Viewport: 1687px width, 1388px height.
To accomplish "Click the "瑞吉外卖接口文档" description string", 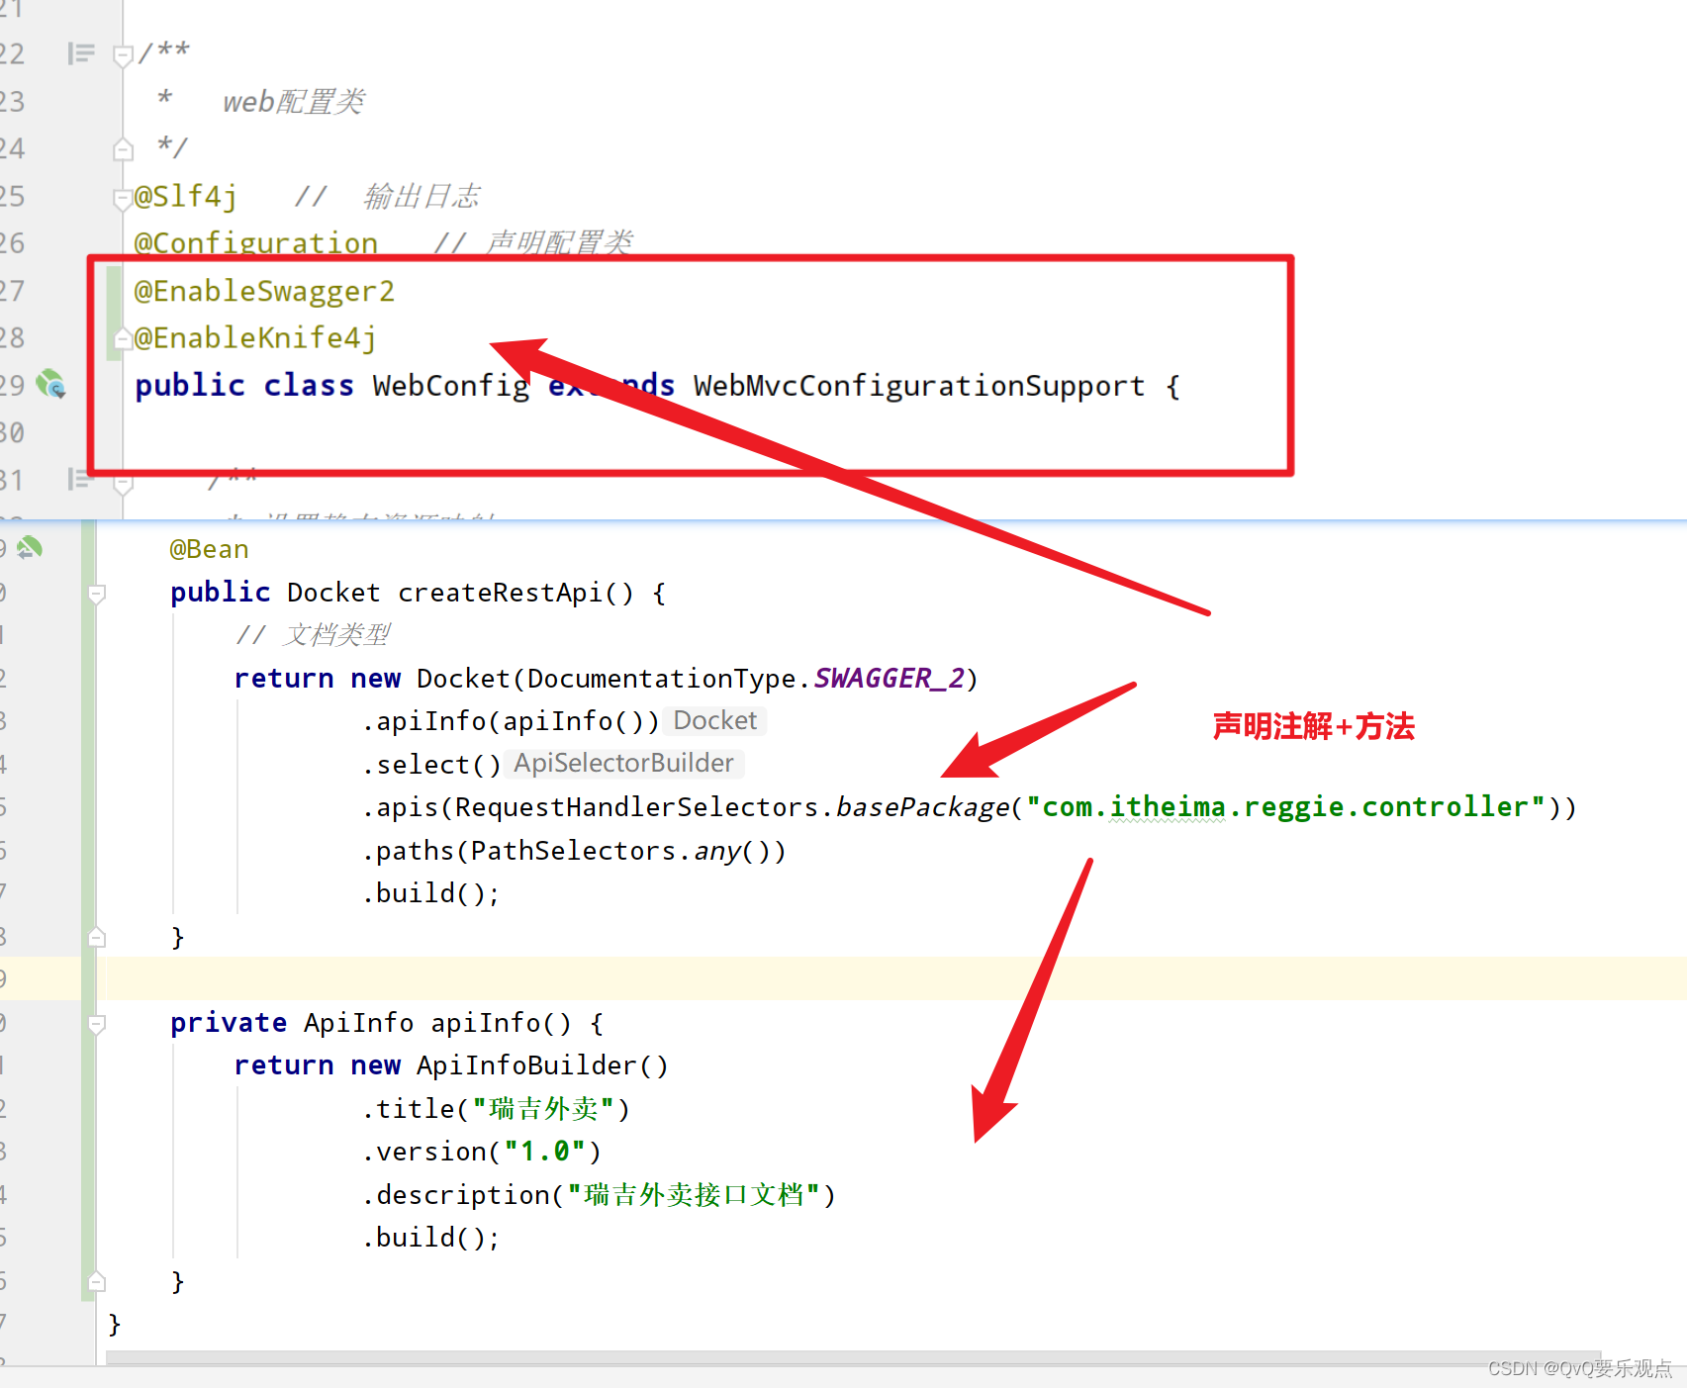I will pyautogui.click(x=695, y=1195).
